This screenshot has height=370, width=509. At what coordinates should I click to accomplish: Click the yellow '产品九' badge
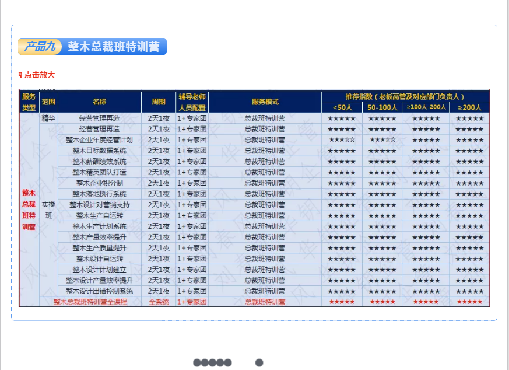40,47
